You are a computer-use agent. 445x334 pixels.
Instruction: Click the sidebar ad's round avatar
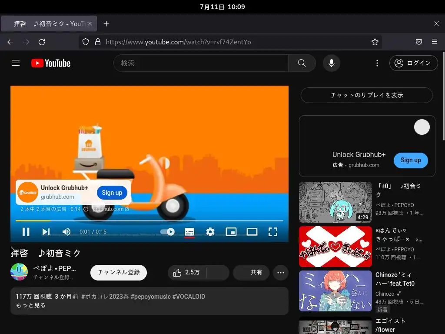click(422, 127)
